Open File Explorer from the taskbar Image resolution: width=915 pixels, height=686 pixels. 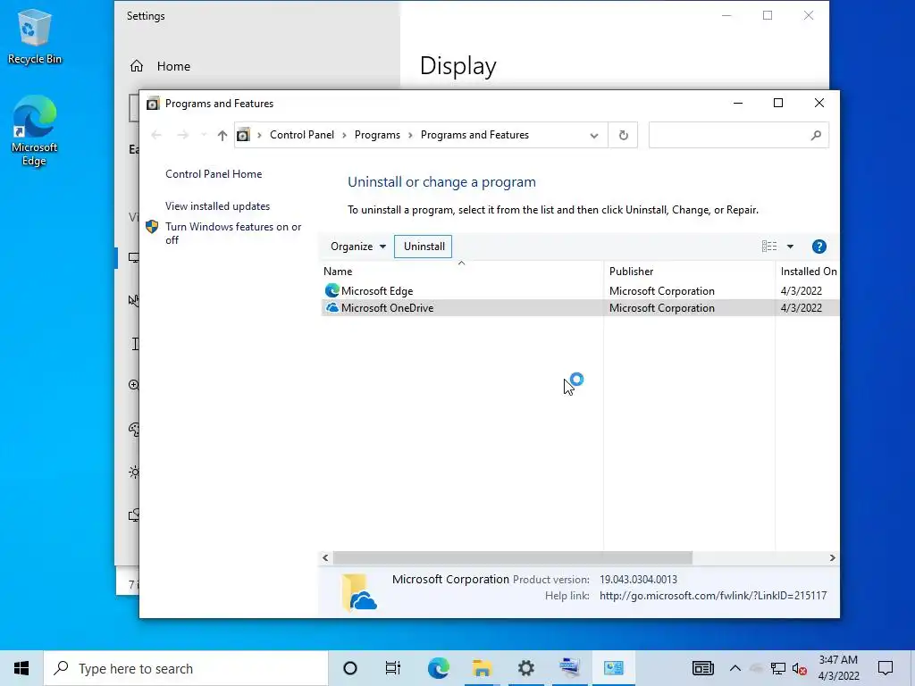(x=482, y=668)
